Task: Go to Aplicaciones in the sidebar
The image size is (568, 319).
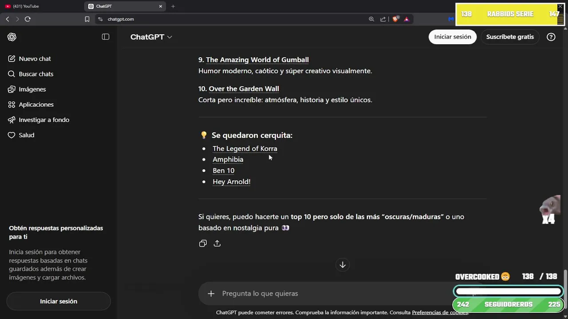Action: tap(36, 105)
